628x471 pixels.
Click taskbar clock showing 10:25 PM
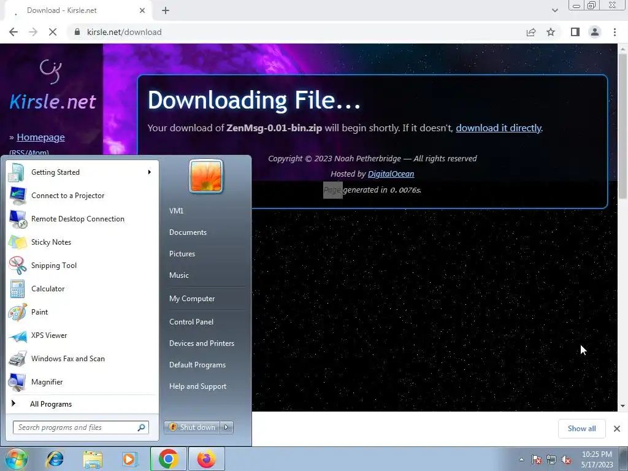597,459
